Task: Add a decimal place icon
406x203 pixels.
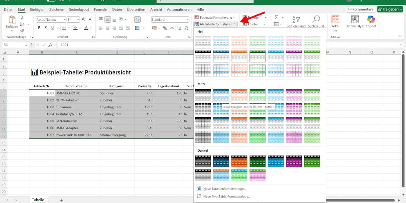Action: coord(180,28)
